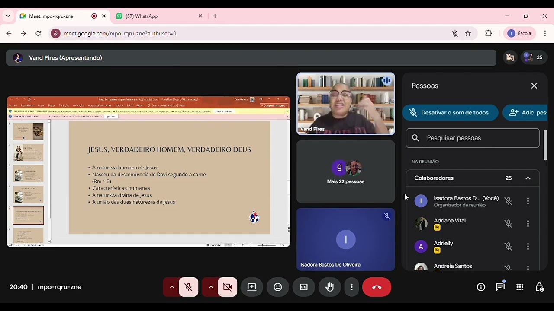Click the Pesquisar pessoas search field

pyautogui.click(x=473, y=138)
